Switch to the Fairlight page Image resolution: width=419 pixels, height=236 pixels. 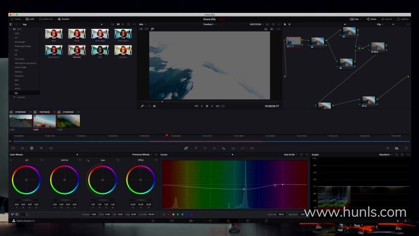(x=247, y=221)
